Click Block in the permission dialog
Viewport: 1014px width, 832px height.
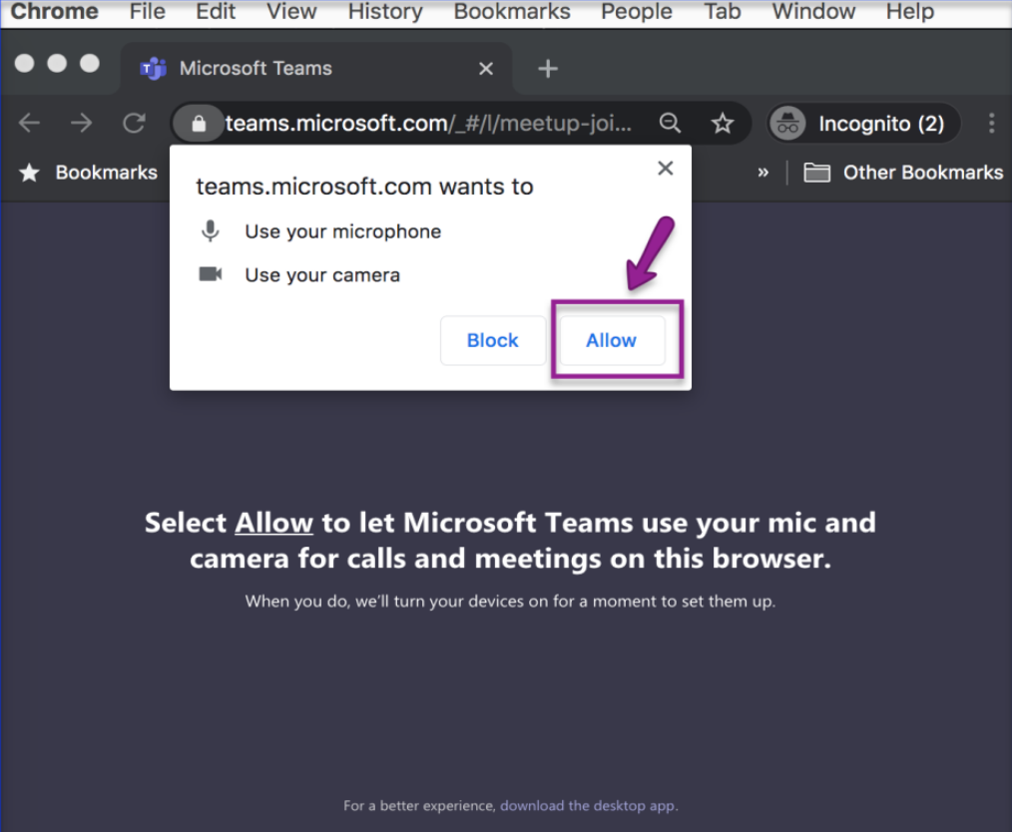pyautogui.click(x=493, y=340)
